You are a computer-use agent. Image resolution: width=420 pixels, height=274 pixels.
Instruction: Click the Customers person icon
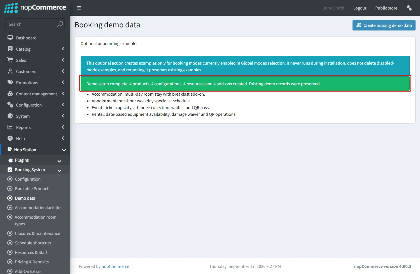point(10,71)
